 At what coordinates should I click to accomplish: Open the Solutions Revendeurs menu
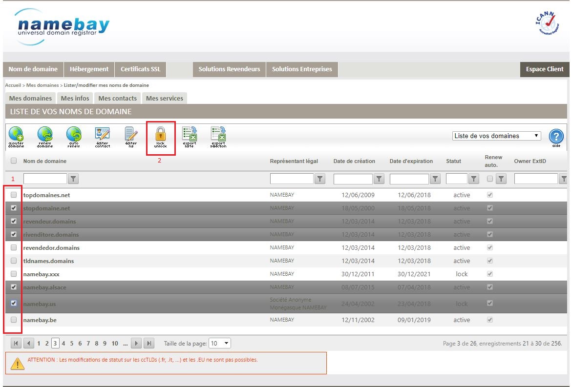[x=230, y=69]
